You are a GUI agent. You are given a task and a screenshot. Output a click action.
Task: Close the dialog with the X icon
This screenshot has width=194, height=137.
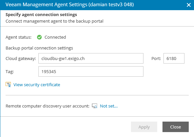pos(188,5)
